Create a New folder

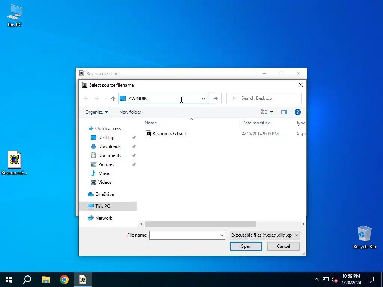[x=130, y=112]
